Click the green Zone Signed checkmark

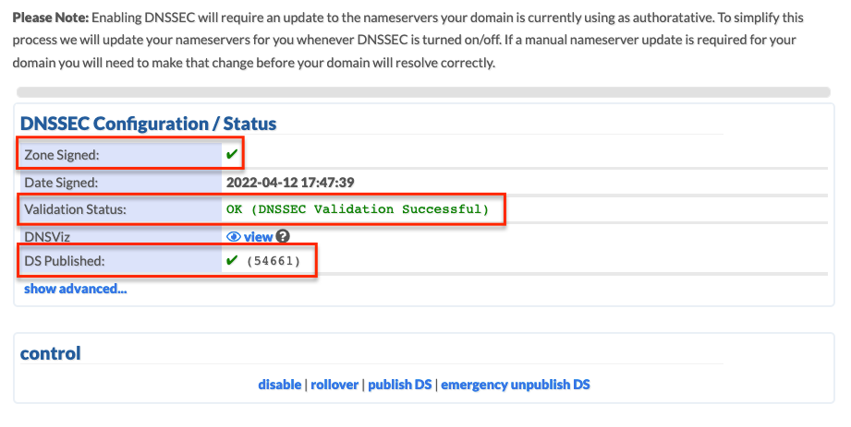[232, 154]
